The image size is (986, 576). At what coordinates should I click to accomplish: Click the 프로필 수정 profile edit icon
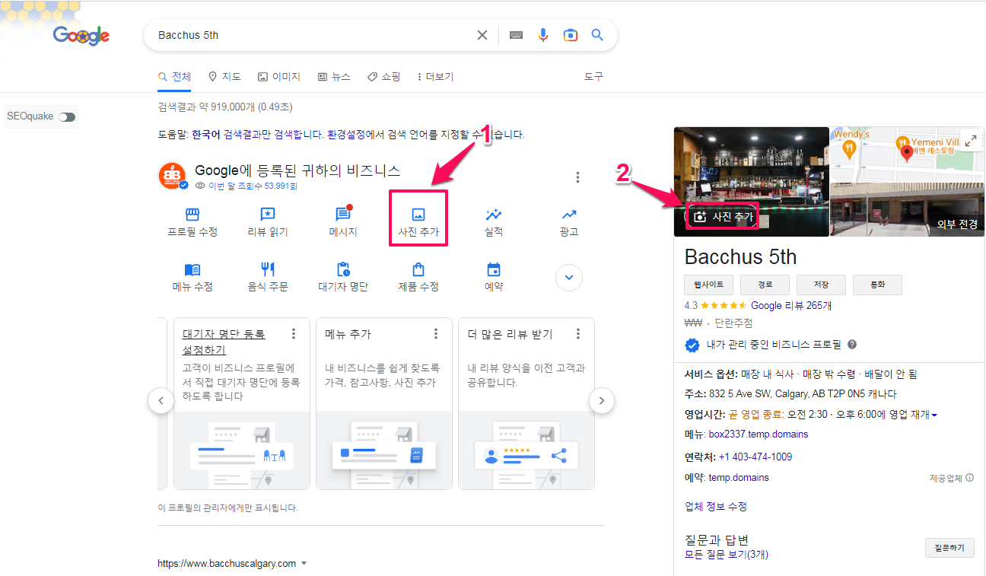pos(192,218)
